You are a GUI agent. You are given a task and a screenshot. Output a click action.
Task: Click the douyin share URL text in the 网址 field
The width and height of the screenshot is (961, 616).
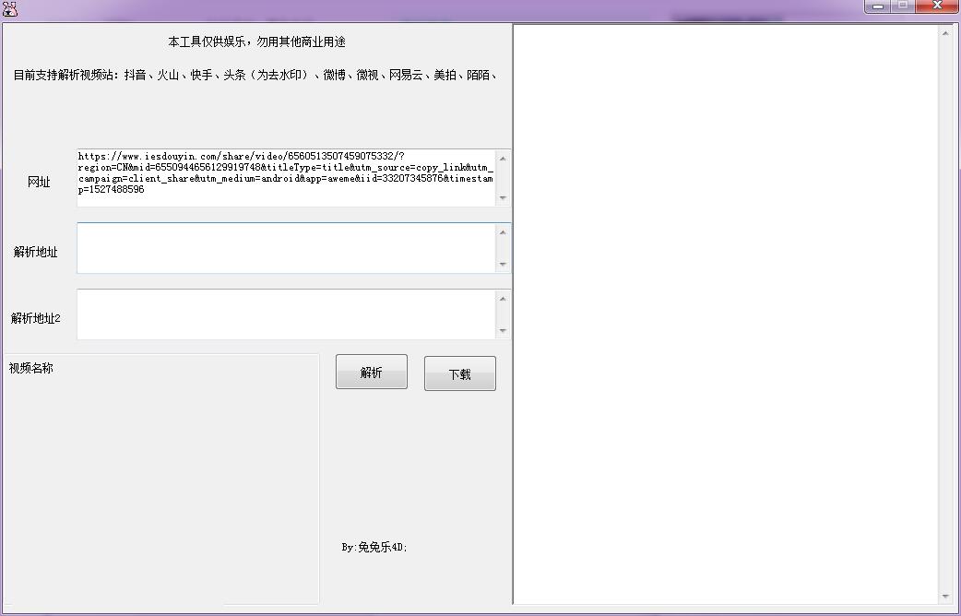click(x=277, y=171)
